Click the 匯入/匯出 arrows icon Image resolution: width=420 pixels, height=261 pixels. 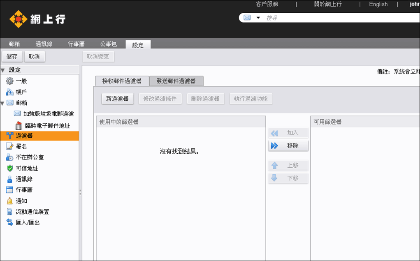point(9,222)
